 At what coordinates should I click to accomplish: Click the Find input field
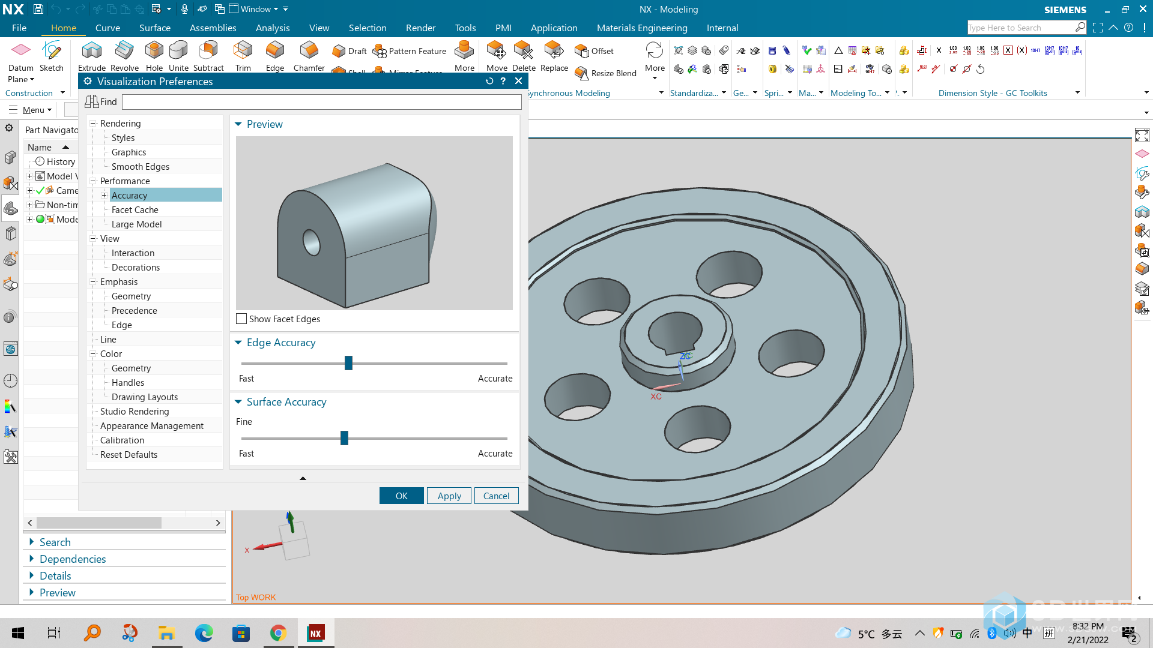pyautogui.click(x=322, y=102)
